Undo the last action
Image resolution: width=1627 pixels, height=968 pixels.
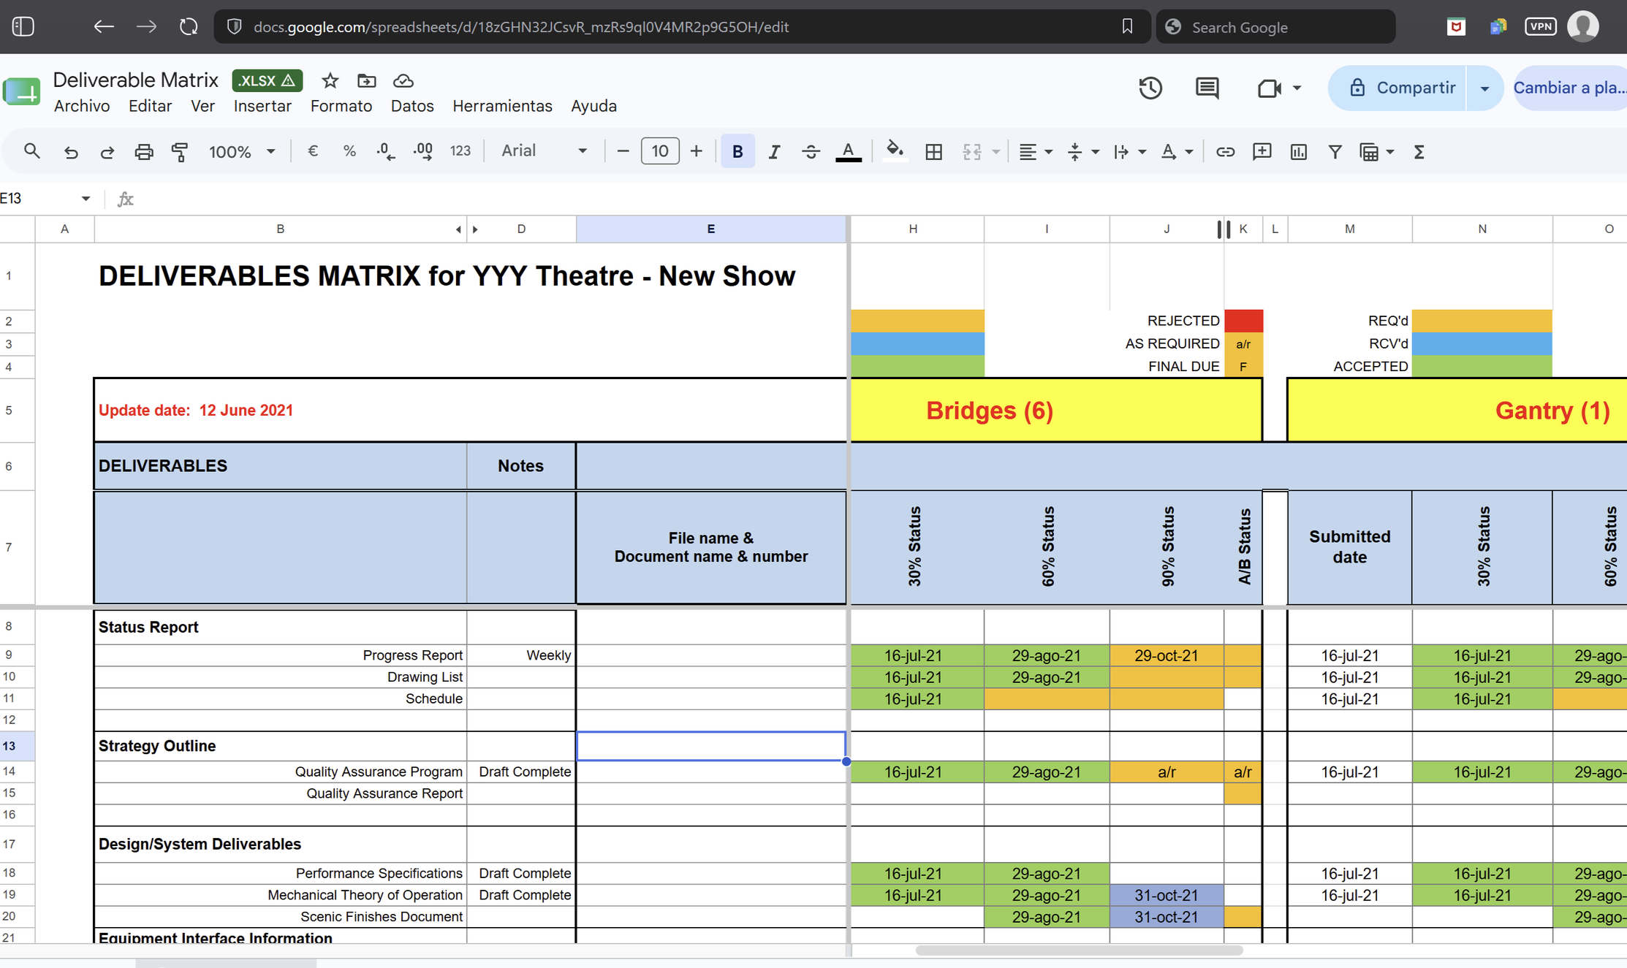tap(71, 151)
